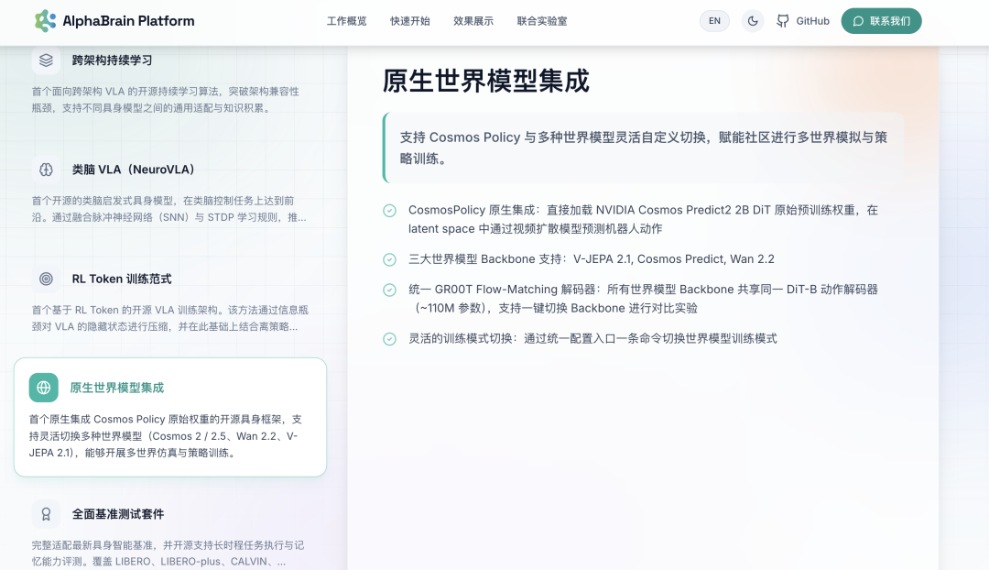Toggle dark mode with moon icon

[752, 21]
